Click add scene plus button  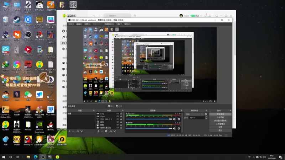click(69, 131)
